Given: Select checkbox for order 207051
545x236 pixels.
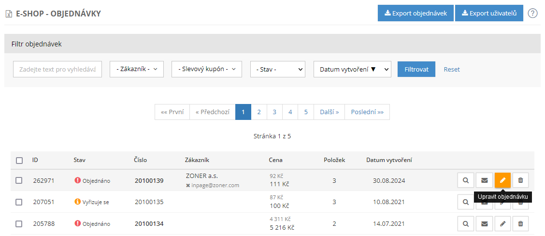Looking at the screenshot, I should (19, 202).
